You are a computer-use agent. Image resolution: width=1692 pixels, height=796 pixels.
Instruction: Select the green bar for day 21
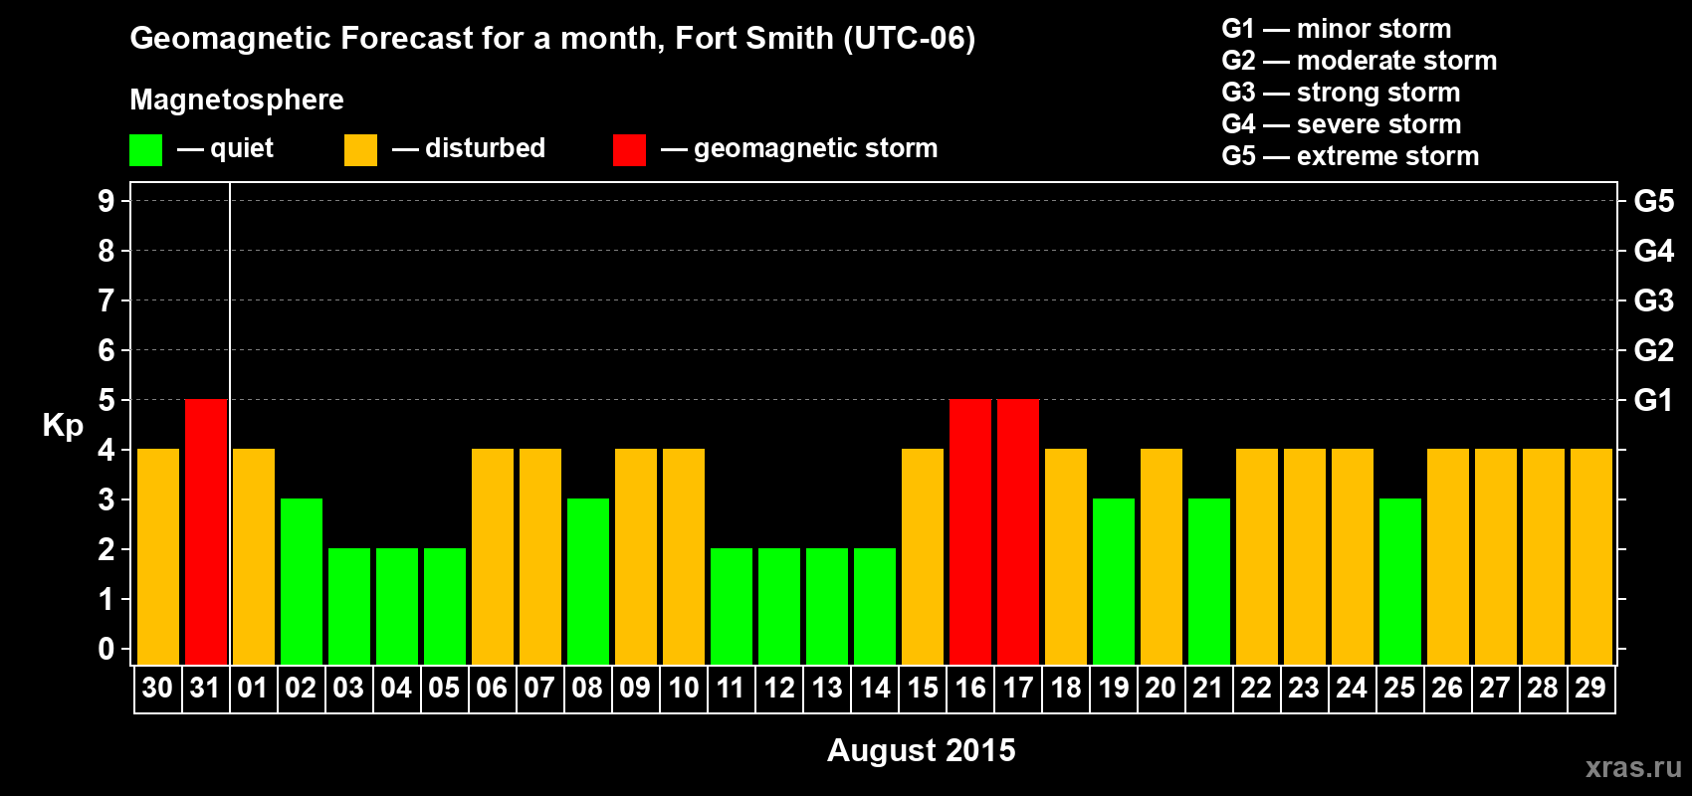tap(1209, 582)
